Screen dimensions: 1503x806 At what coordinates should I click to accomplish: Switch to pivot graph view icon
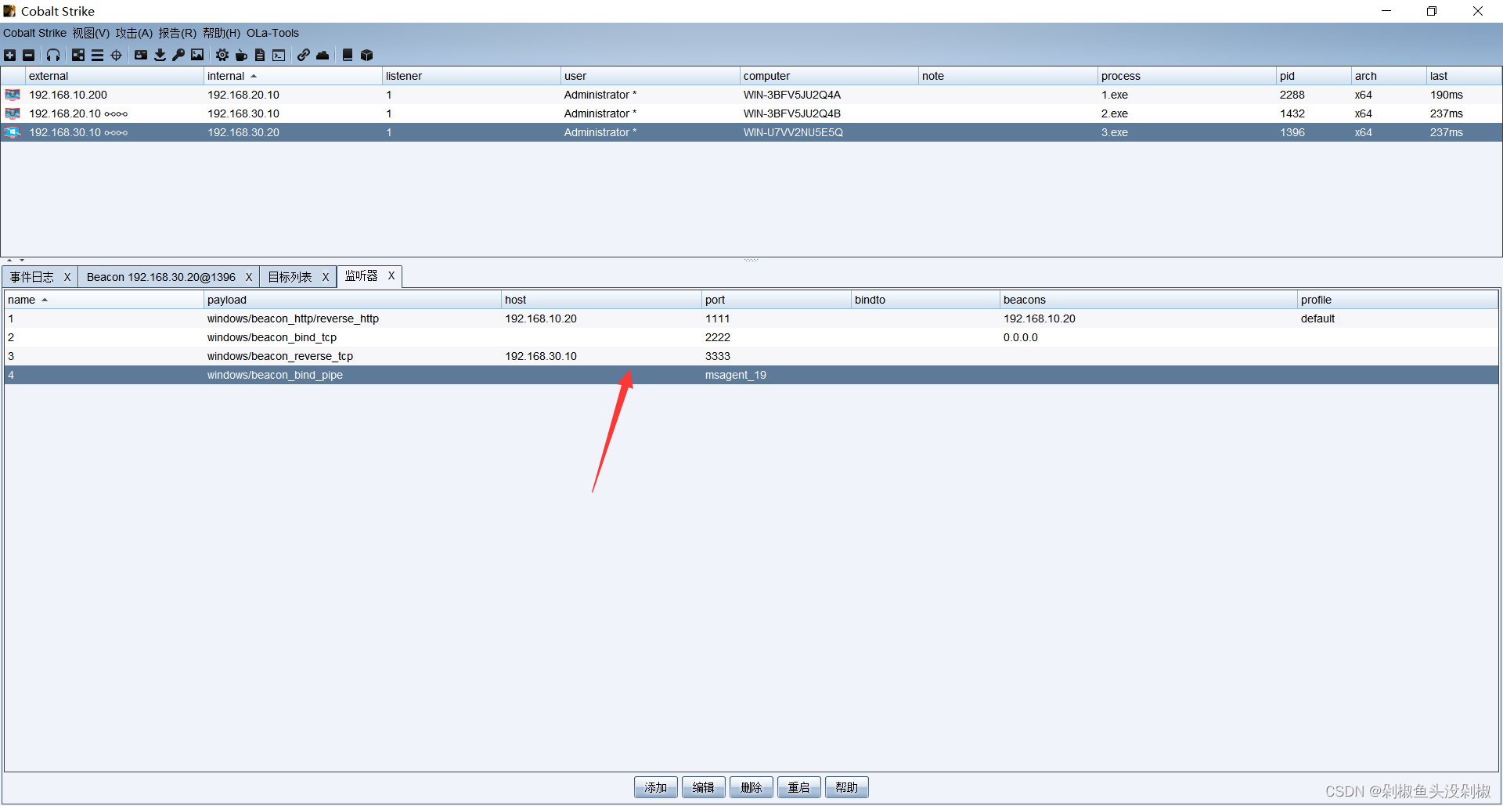[78, 55]
